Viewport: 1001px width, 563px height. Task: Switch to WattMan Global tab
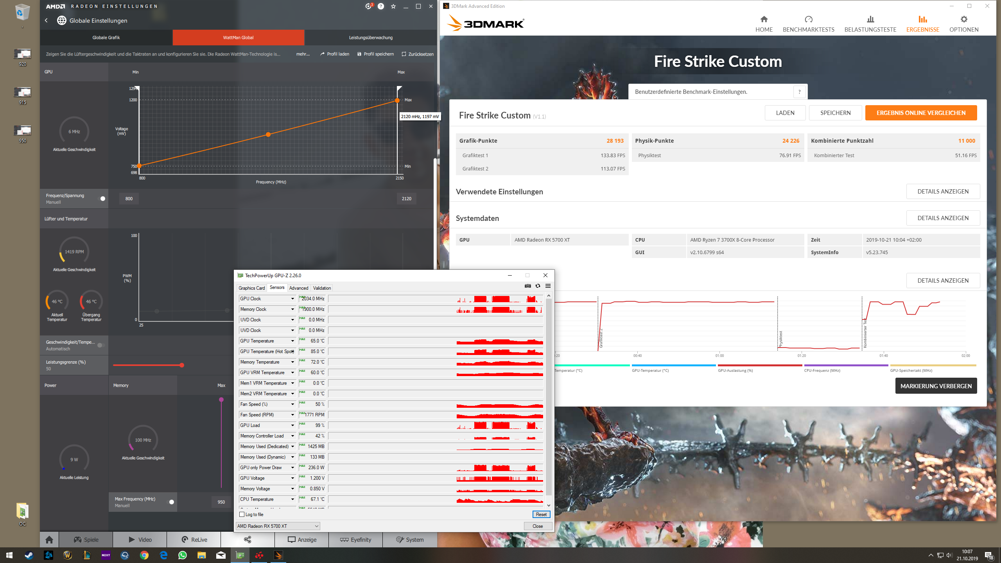[x=238, y=38]
